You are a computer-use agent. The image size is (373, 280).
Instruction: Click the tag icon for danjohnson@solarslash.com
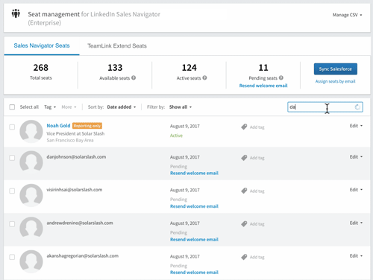244,158
